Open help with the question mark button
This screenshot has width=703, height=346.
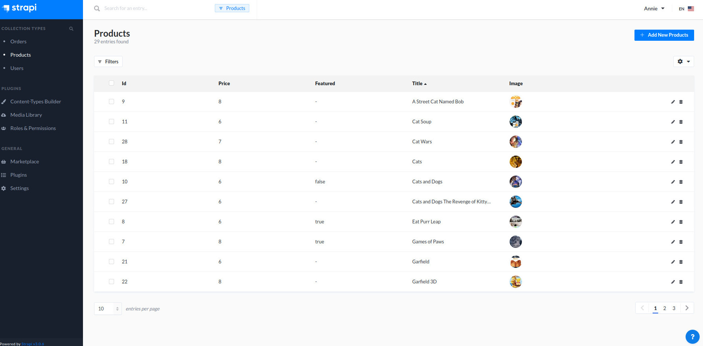(692, 337)
